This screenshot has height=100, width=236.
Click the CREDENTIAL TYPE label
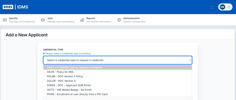coord(53,49)
